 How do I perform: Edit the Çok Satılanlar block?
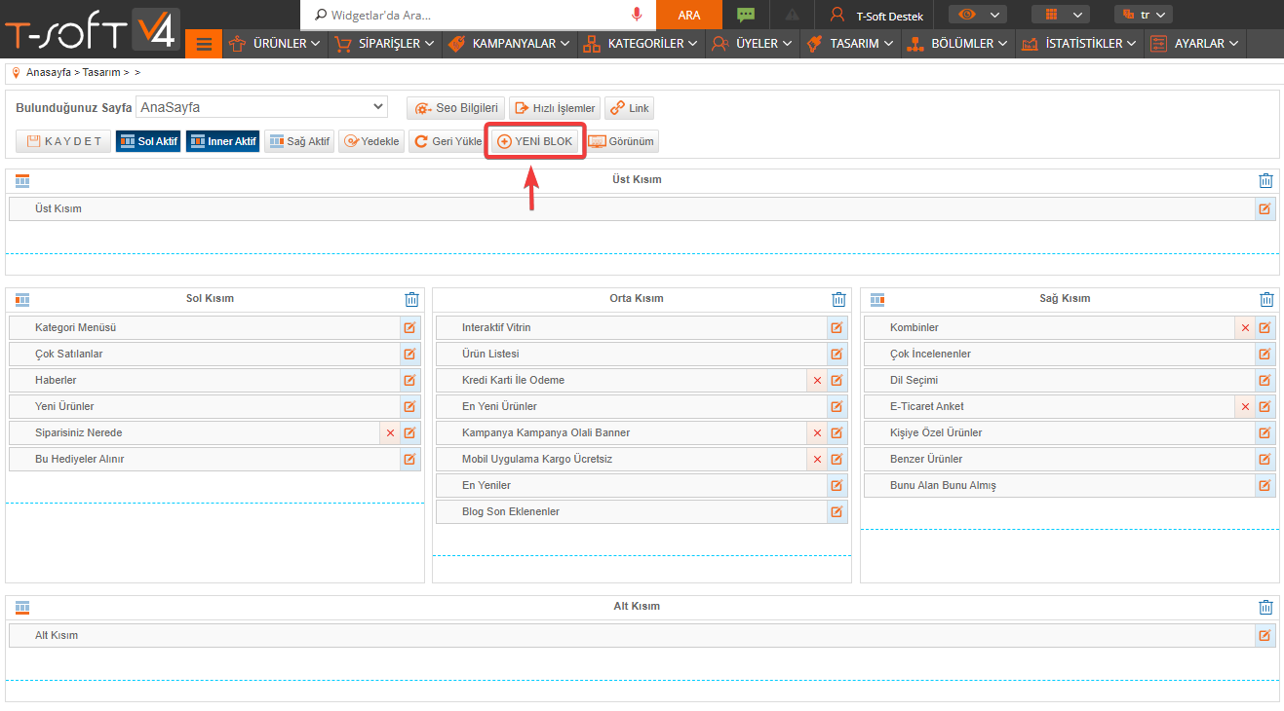[x=409, y=355]
